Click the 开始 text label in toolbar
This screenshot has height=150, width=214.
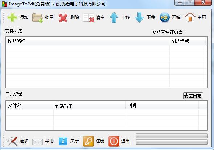pos(176,17)
